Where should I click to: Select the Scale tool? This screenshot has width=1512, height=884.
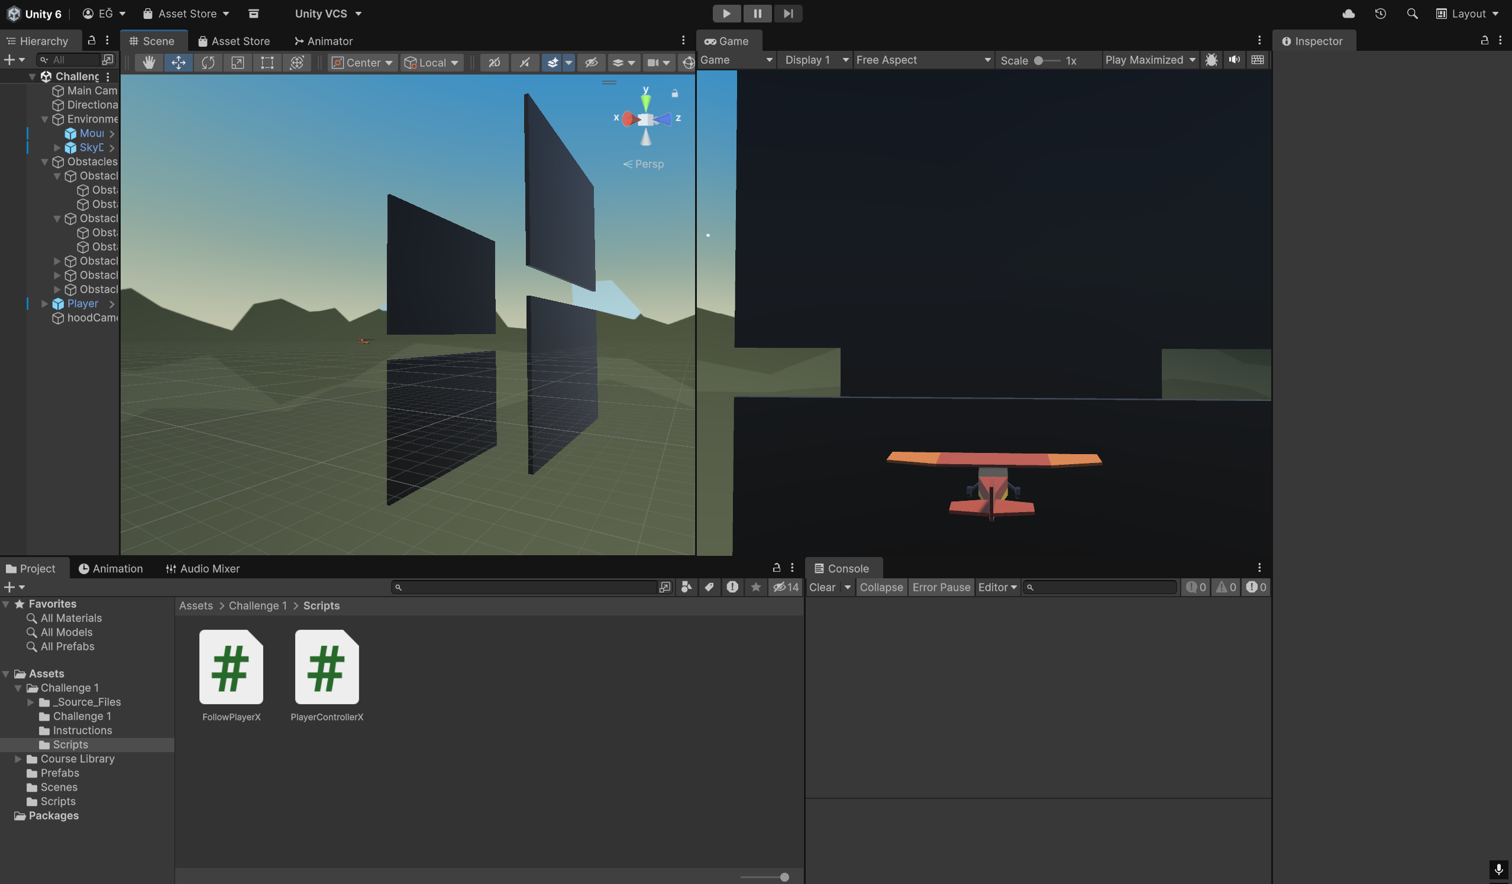pos(238,62)
